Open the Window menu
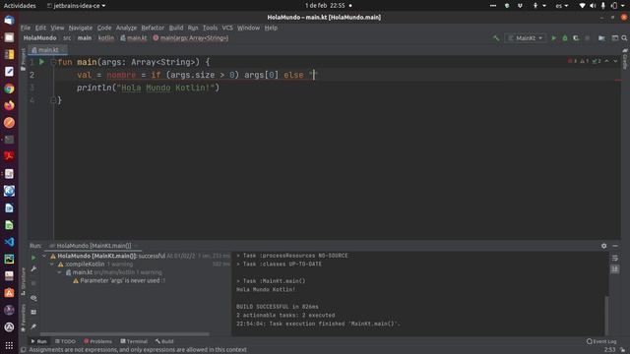 click(248, 28)
